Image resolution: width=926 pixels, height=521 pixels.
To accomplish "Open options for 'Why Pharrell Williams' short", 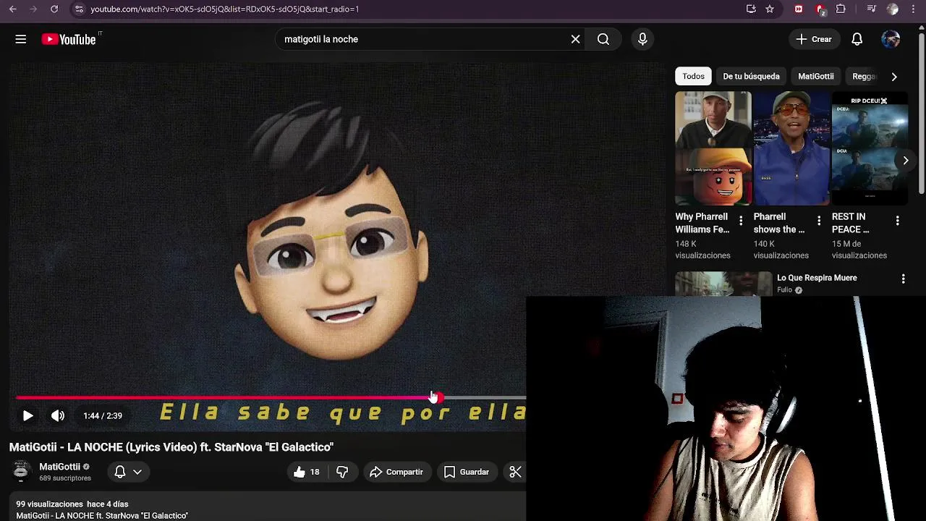I will (x=740, y=221).
